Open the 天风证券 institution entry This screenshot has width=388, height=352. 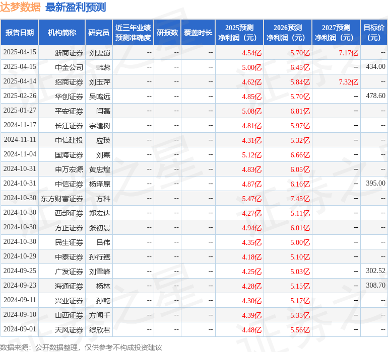tap(69, 330)
